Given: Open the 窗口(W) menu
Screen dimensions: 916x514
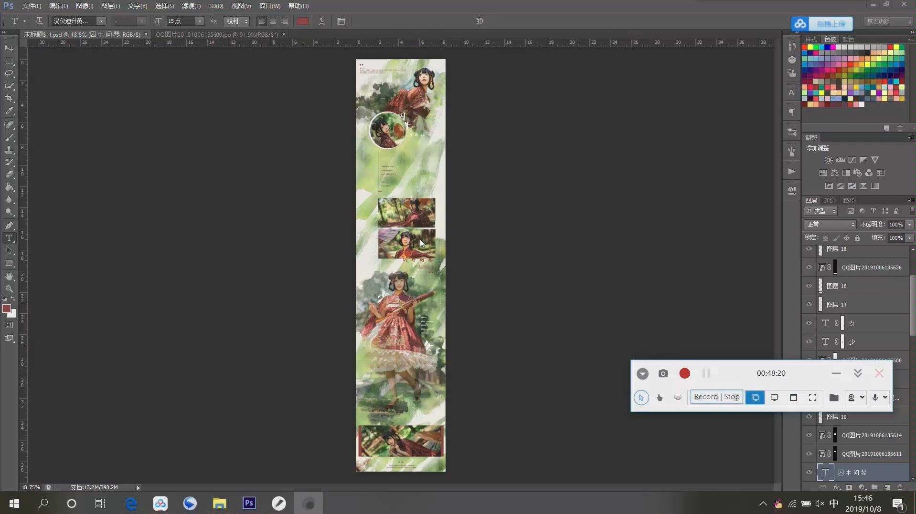Looking at the screenshot, I should click(x=270, y=6).
